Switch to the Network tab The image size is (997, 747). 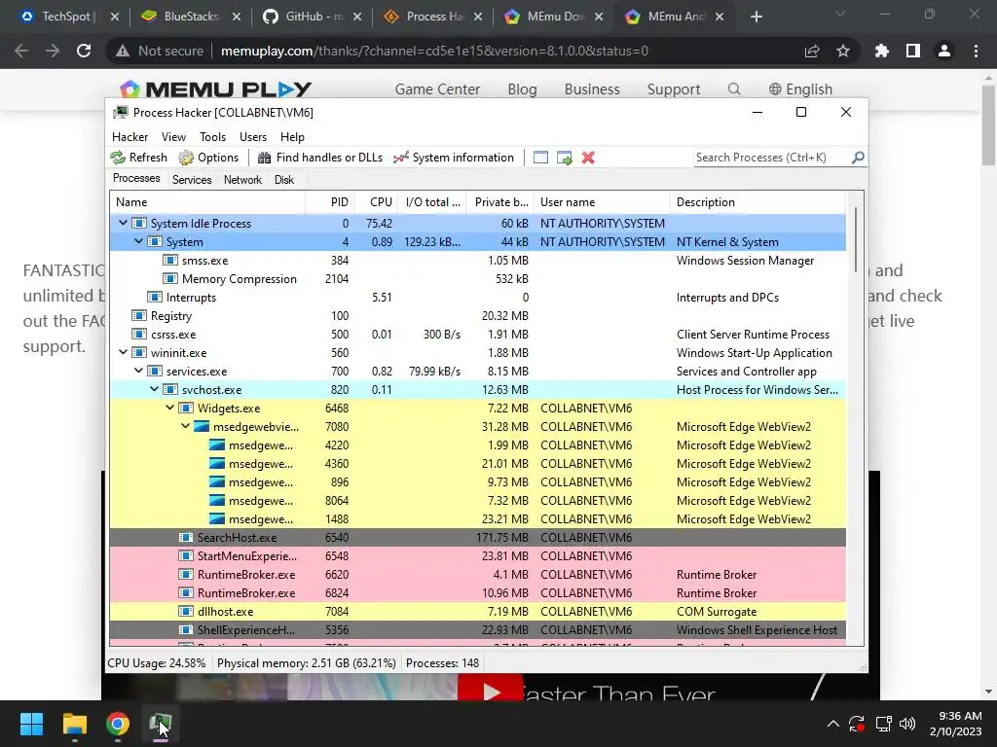(242, 180)
